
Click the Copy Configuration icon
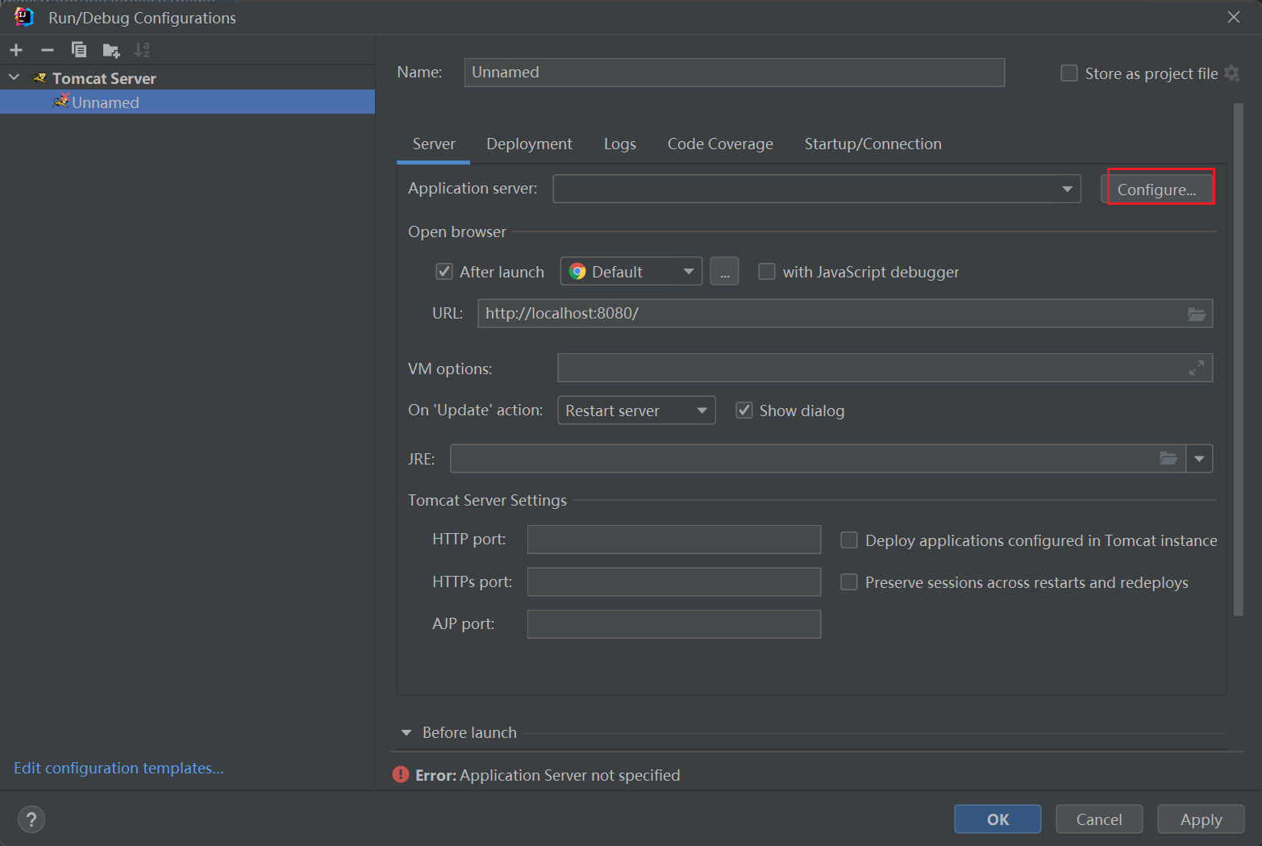pos(79,50)
